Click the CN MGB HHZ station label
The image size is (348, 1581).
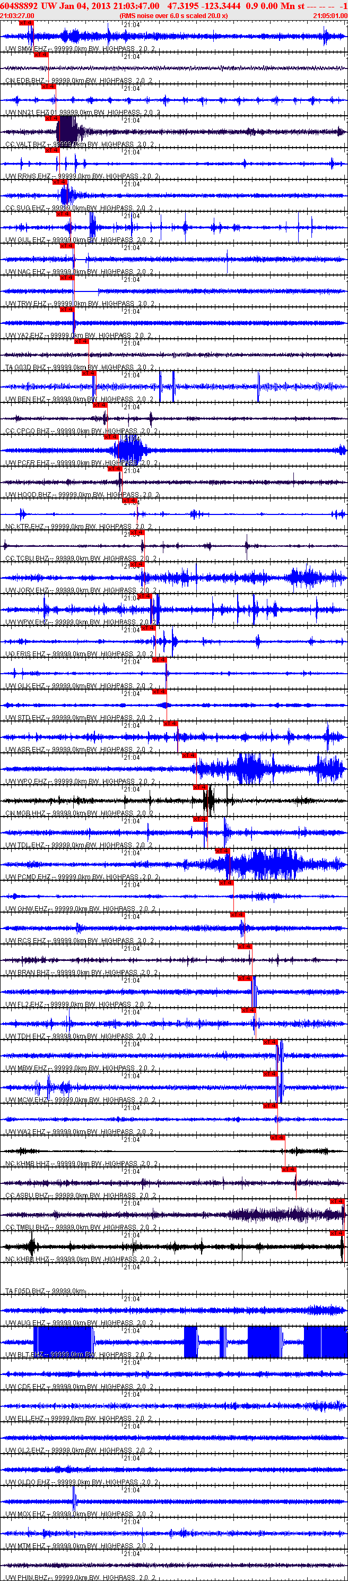[x=25, y=814]
